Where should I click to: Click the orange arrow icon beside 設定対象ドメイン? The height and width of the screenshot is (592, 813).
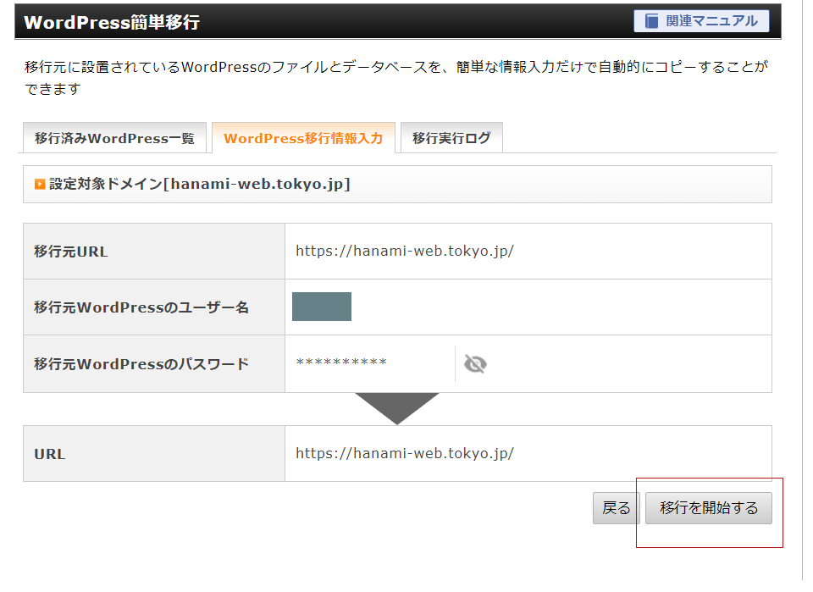coord(40,184)
